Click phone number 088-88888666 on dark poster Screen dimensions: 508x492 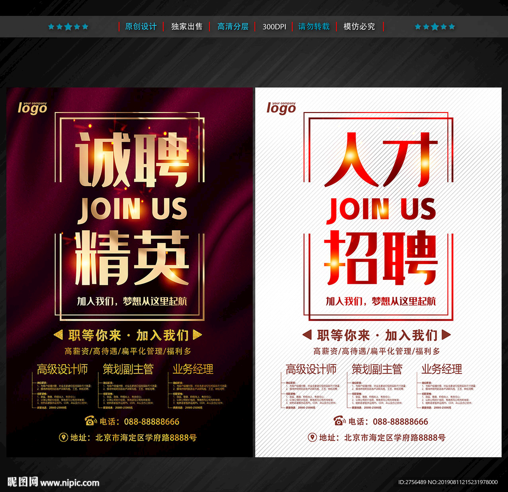click(152, 422)
